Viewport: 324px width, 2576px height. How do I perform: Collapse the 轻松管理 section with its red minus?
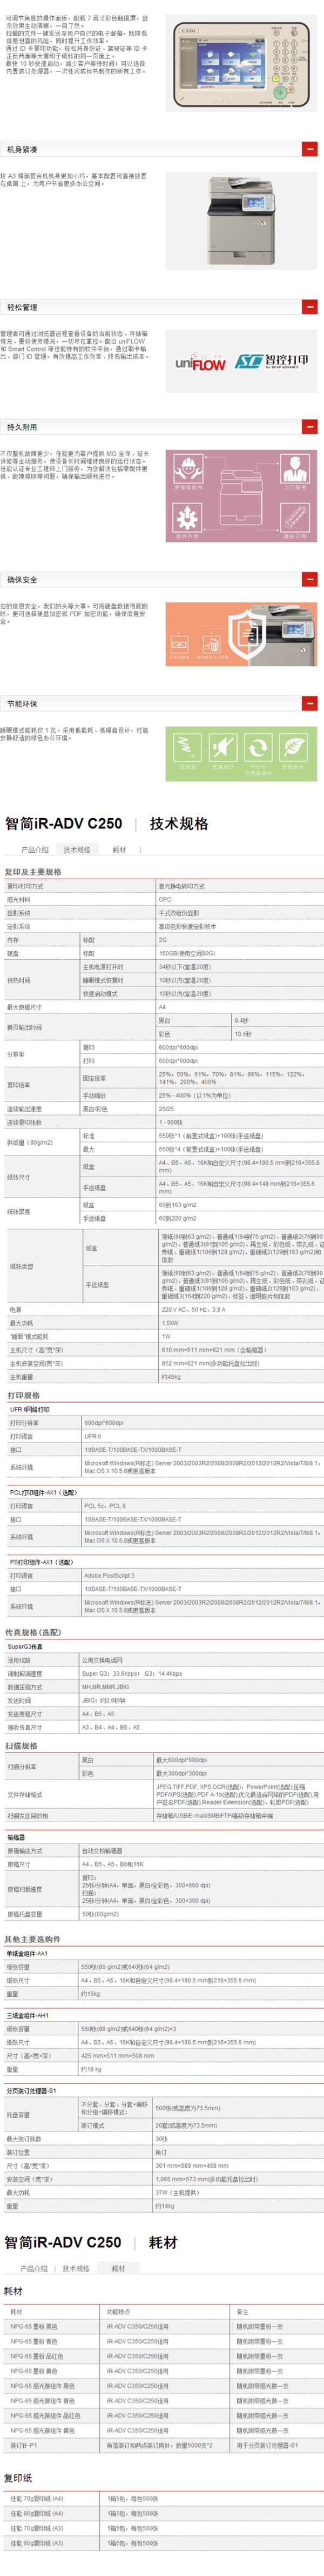(310, 307)
